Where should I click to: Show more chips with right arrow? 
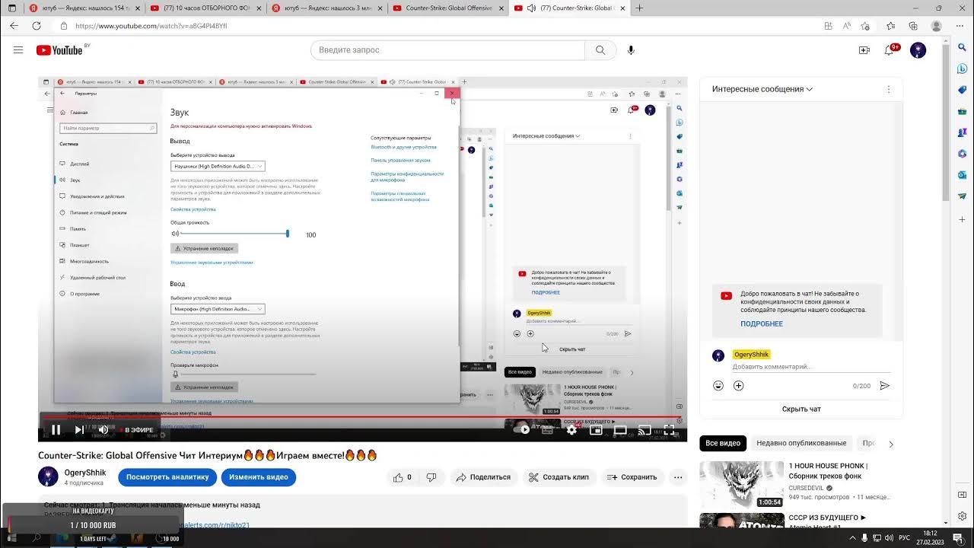[x=891, y=444]
